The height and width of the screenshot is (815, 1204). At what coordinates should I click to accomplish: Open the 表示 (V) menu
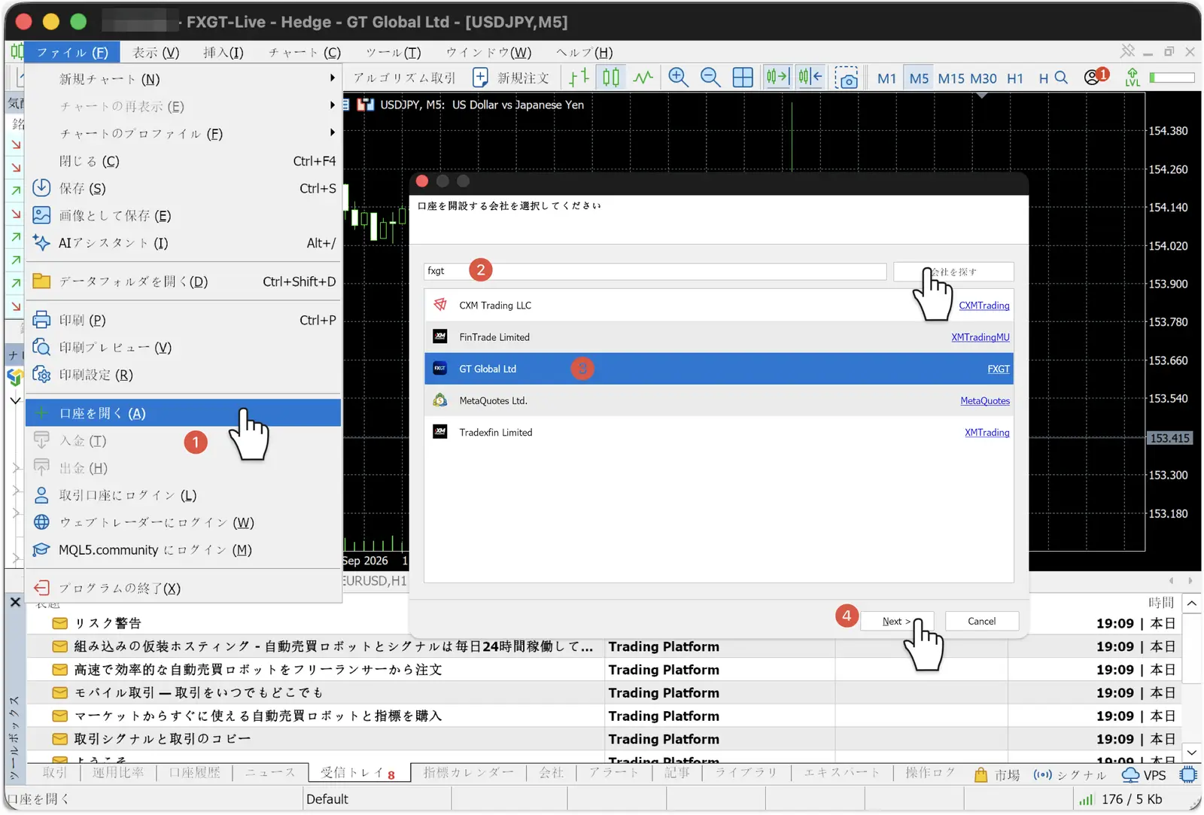point(156,52)
